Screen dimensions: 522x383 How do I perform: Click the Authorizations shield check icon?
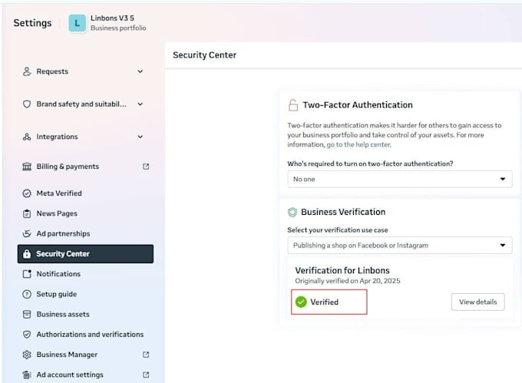click(27, 335)
